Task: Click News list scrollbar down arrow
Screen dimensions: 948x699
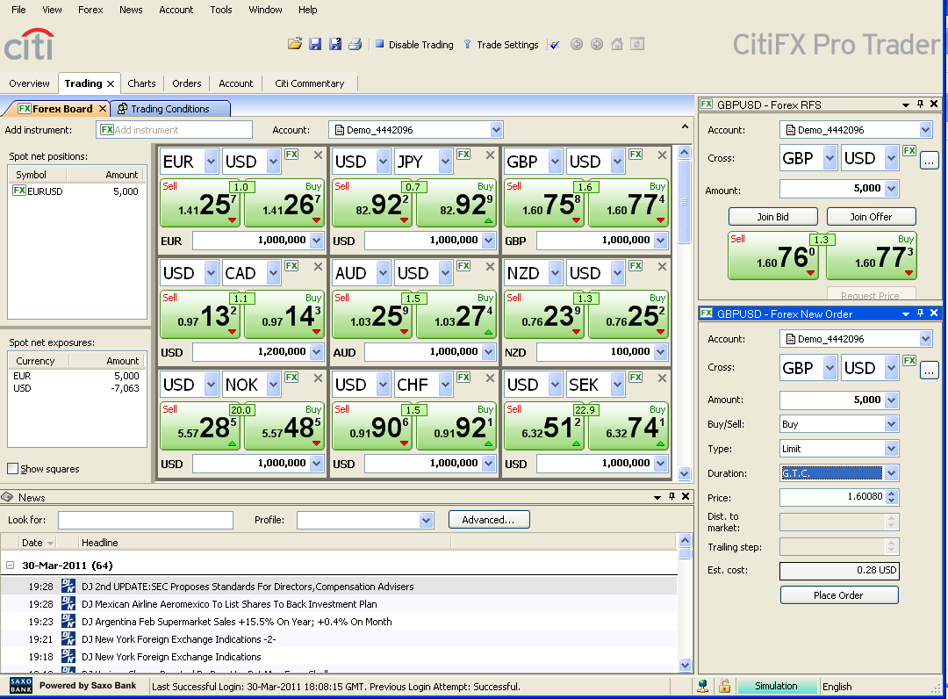Action: [685, 665]
